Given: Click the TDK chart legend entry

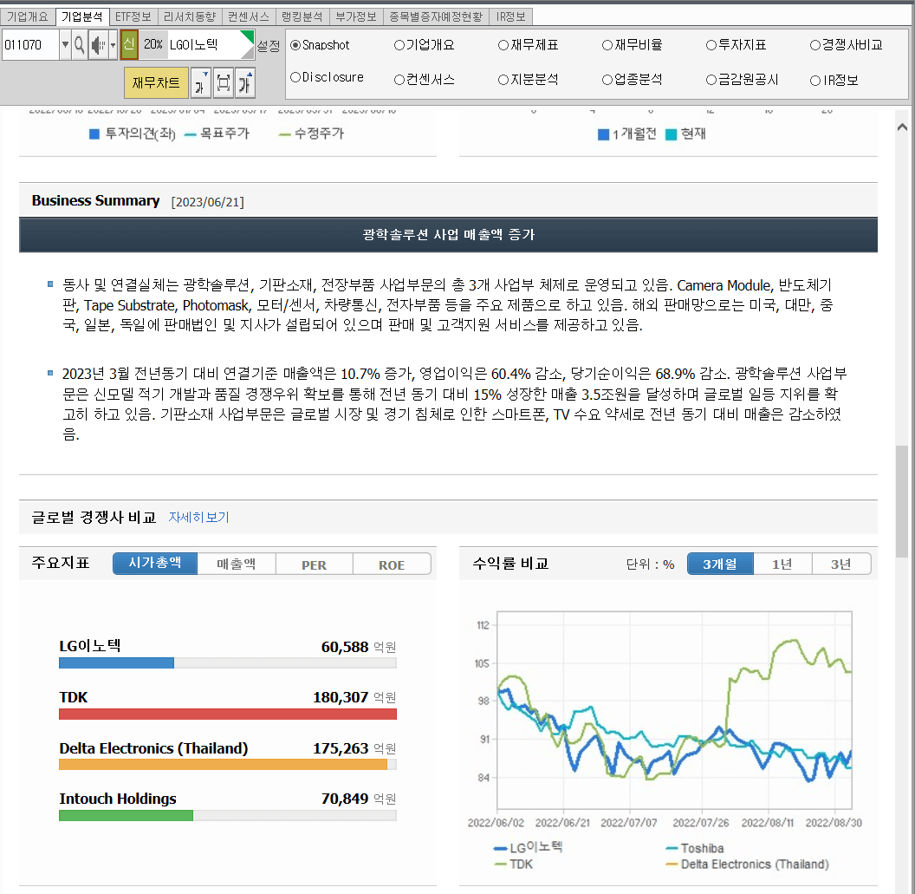Looking at the screenshot, I should tap(514, 865).
